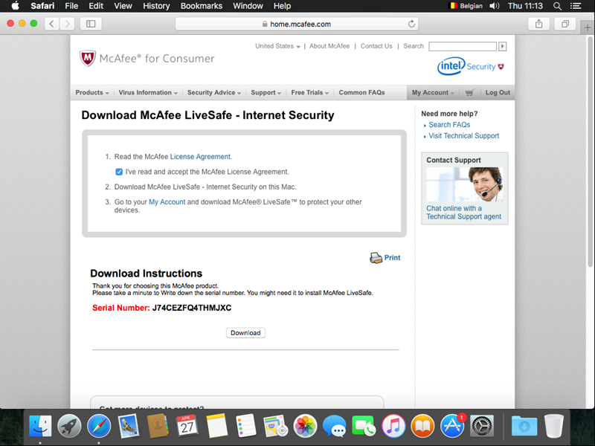
Task: Click the volume icon in menu bar
Action: tap(495, 6)
